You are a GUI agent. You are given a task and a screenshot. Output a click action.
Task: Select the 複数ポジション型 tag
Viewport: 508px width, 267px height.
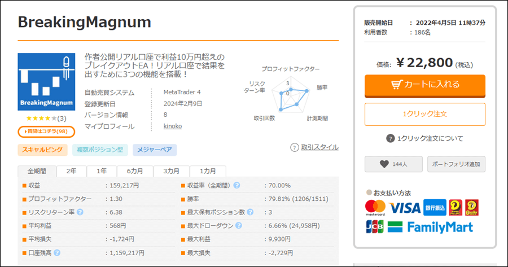click(x=100, y=150)
